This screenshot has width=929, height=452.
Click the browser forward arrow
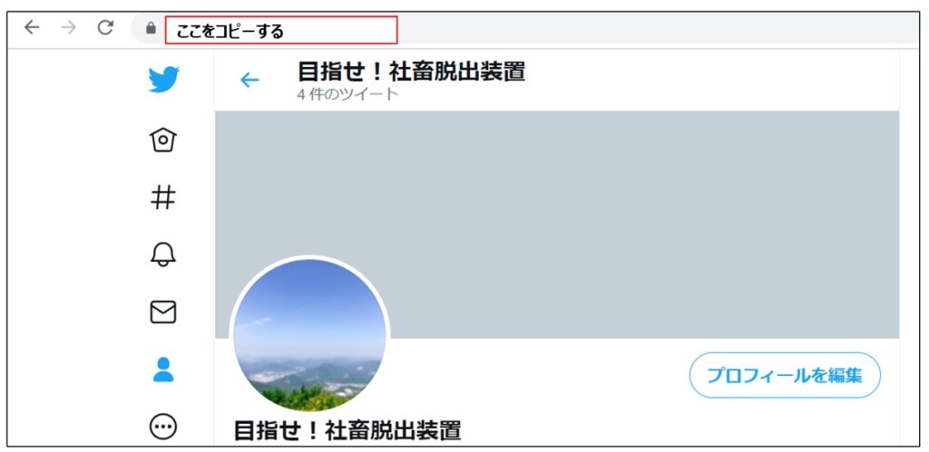click(x=69, y=27)
